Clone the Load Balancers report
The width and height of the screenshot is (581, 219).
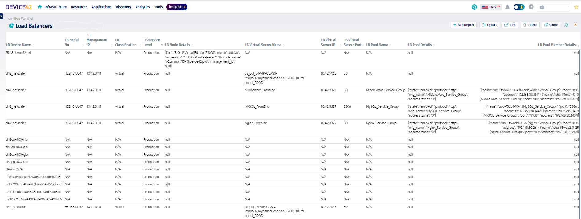551,25
